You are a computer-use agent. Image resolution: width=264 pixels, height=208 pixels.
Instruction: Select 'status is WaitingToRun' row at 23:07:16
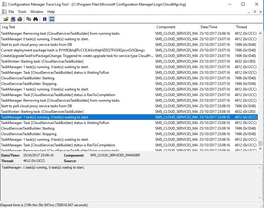(129, 73)
